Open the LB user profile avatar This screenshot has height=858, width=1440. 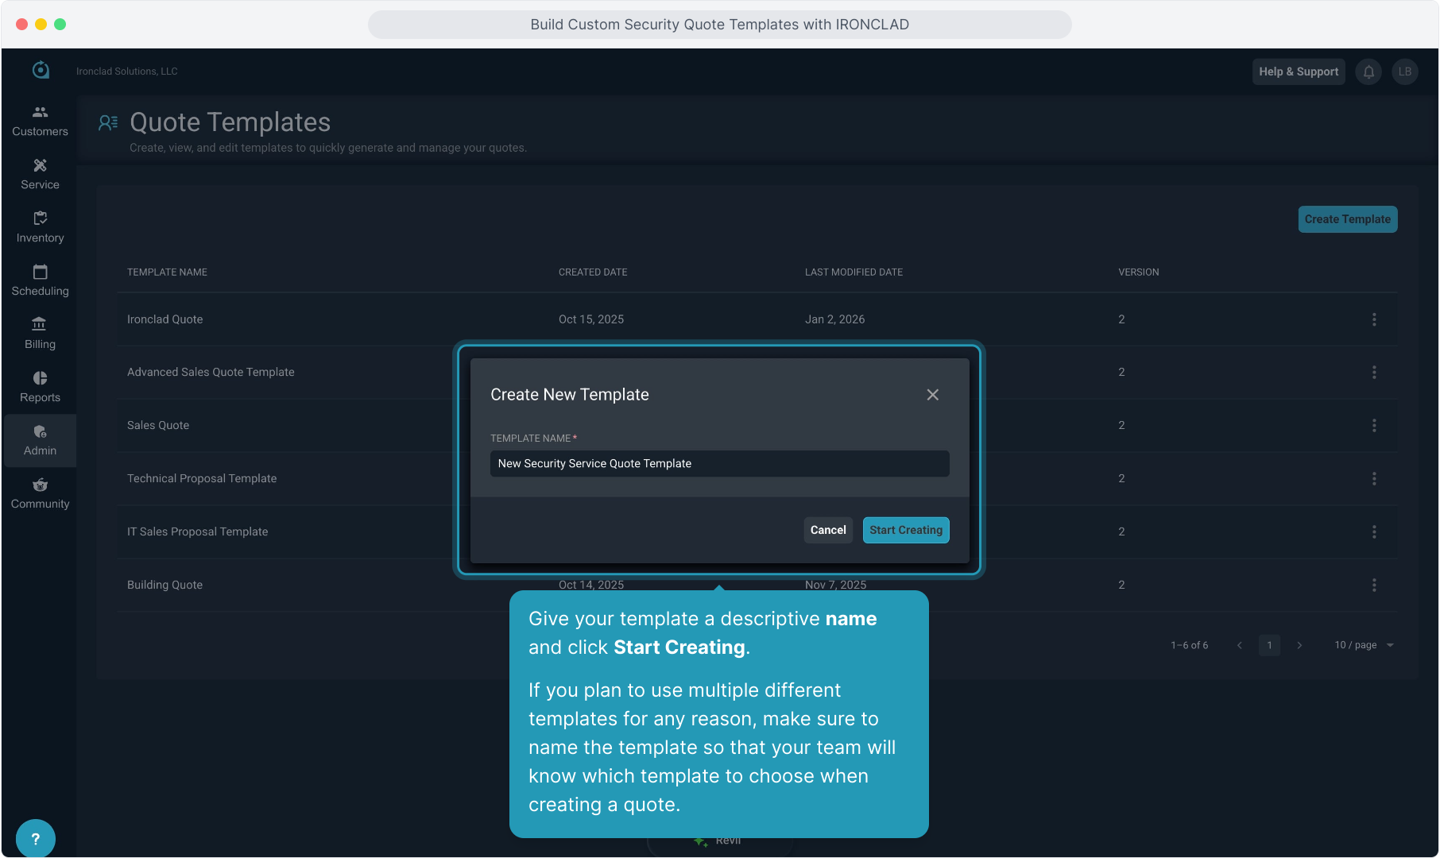pyautogui.click(x=1405, y=71)
